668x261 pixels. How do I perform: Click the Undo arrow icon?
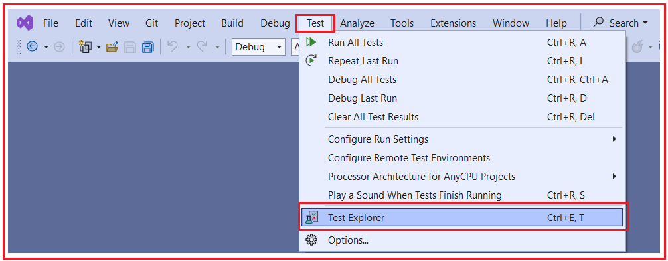click(173, 46)
